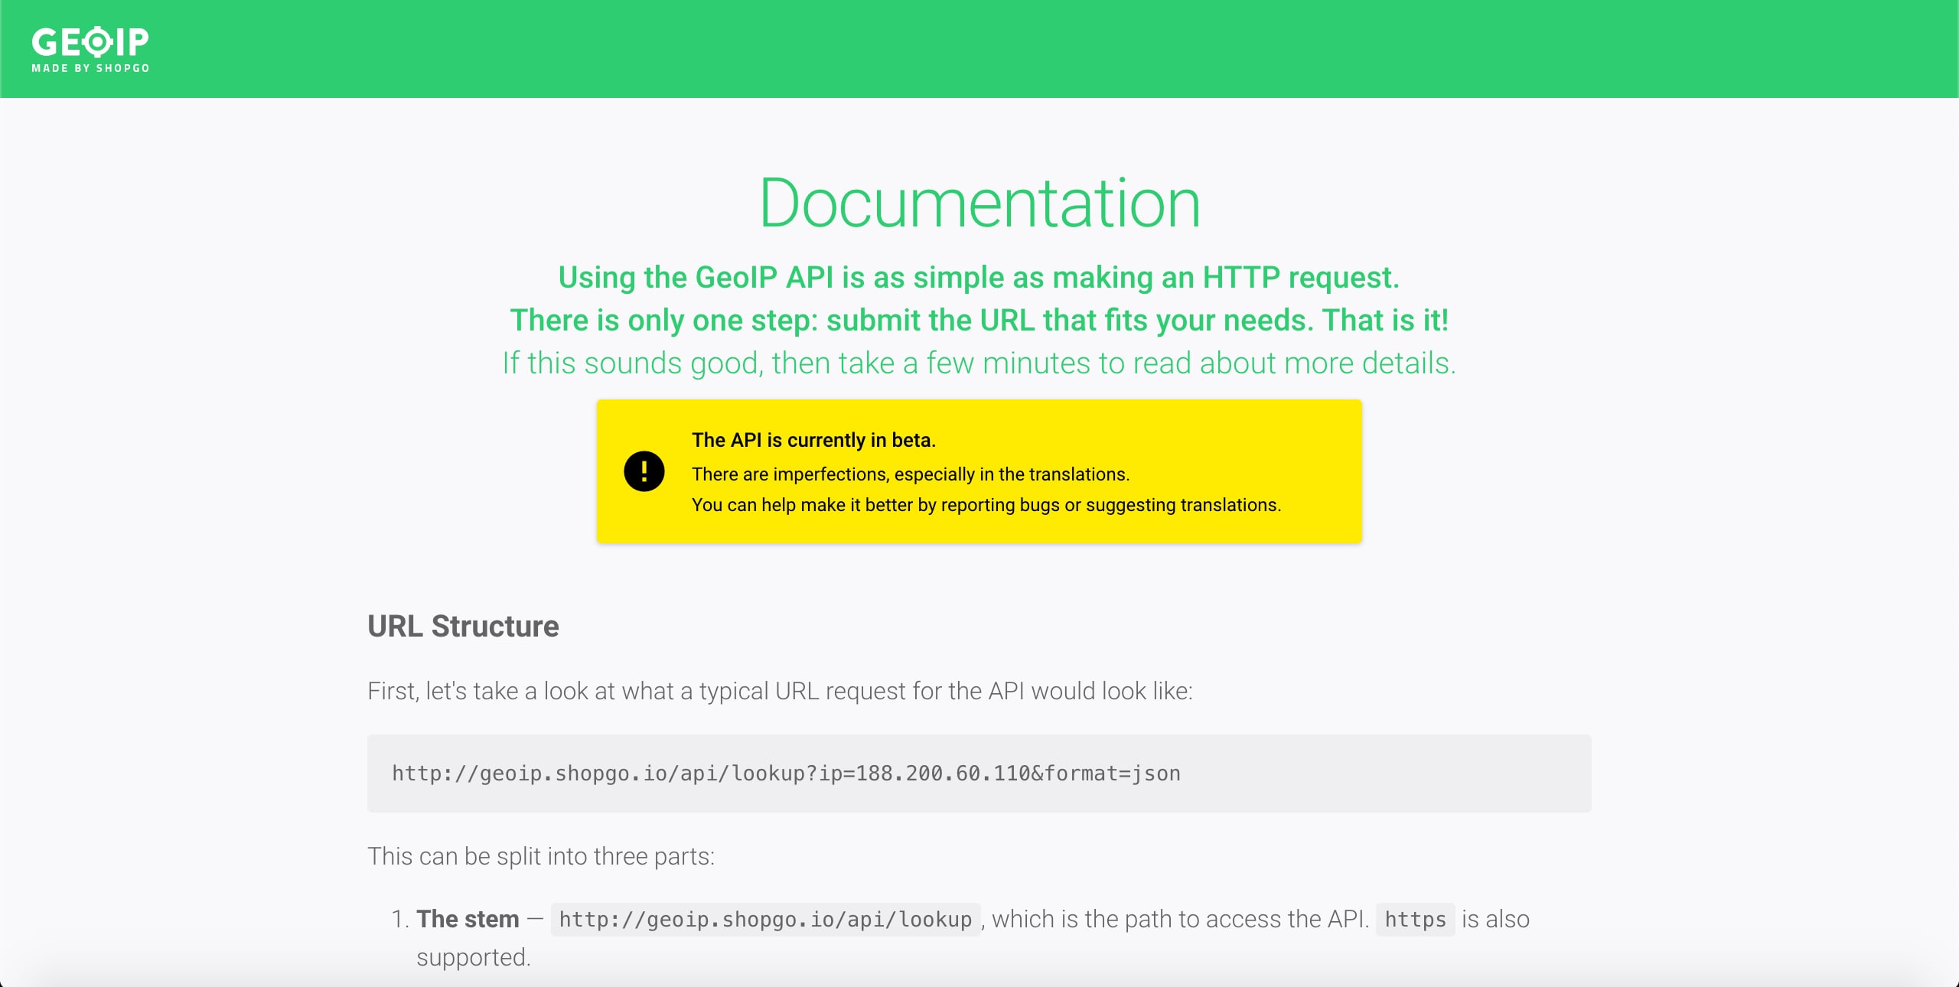Click the 'reporting bugs or suggesting translations' line
This screenshot has height=987, width=1959.
pyautogui.click(x=986, y=505)
